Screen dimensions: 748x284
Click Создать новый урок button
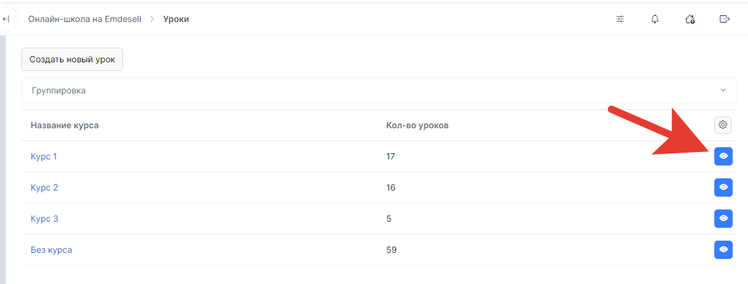pos(72,59)
